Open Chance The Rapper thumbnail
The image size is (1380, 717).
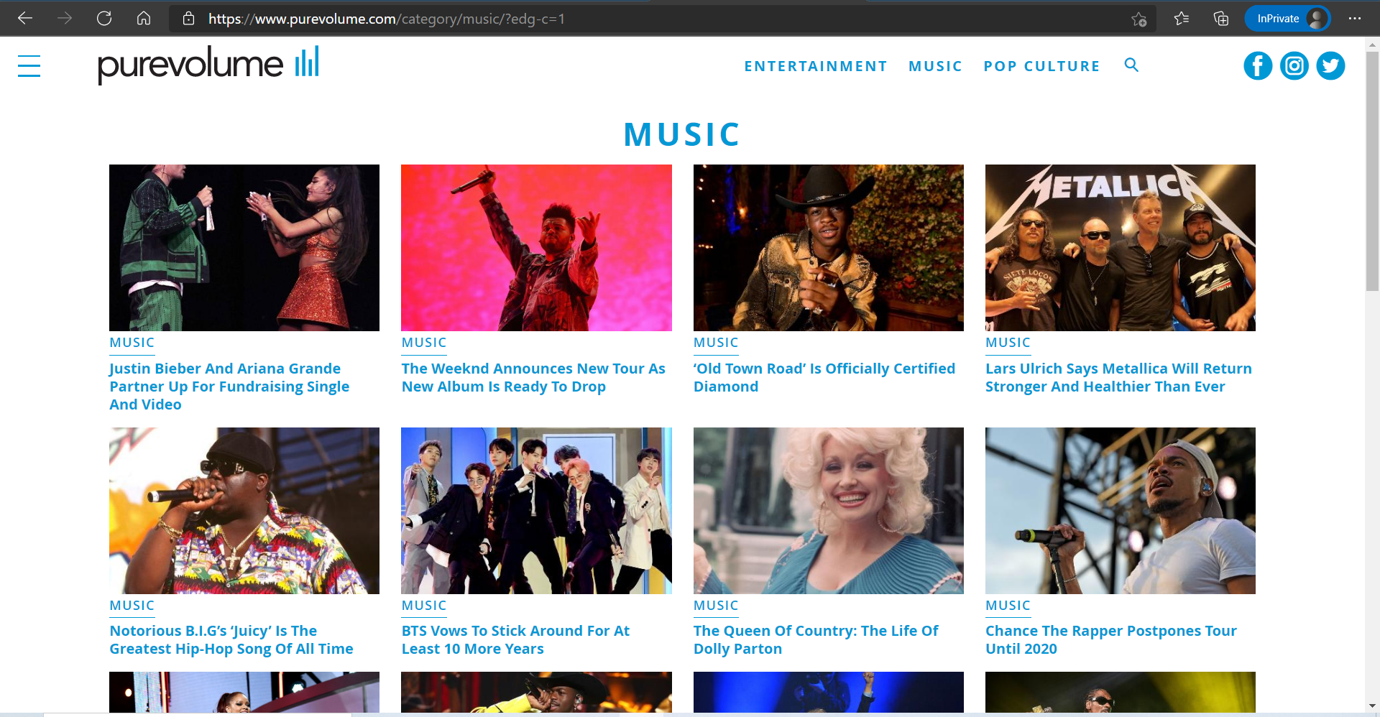click(x=1121, y=511)
